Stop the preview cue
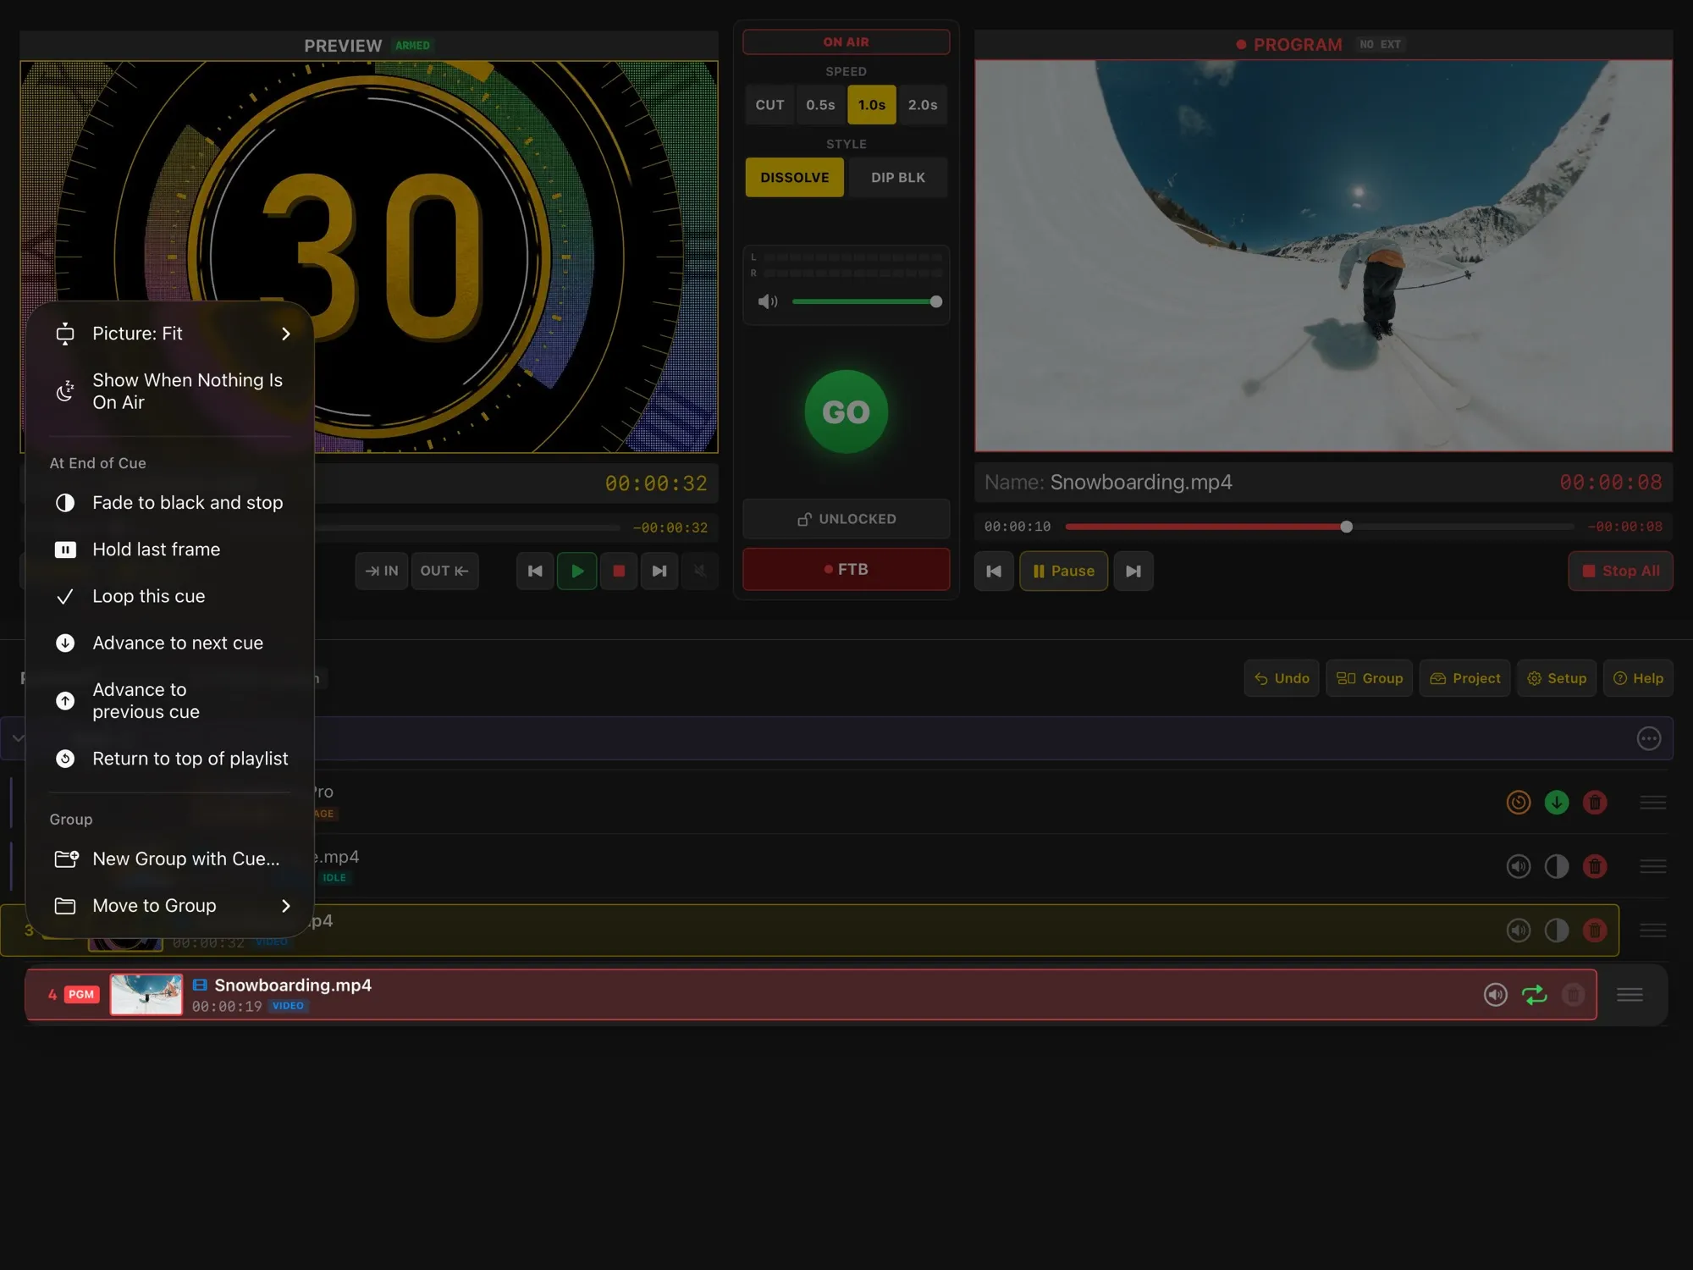Screen dimensions: 1693x1270 [619, 571]
